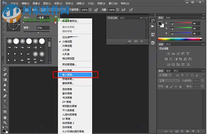207x134 pixels.
Task: Toggle lock all (padlock icon)
Action: pos(180,87)
